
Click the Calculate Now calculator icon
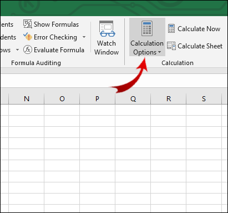click(x=171, y=28)
